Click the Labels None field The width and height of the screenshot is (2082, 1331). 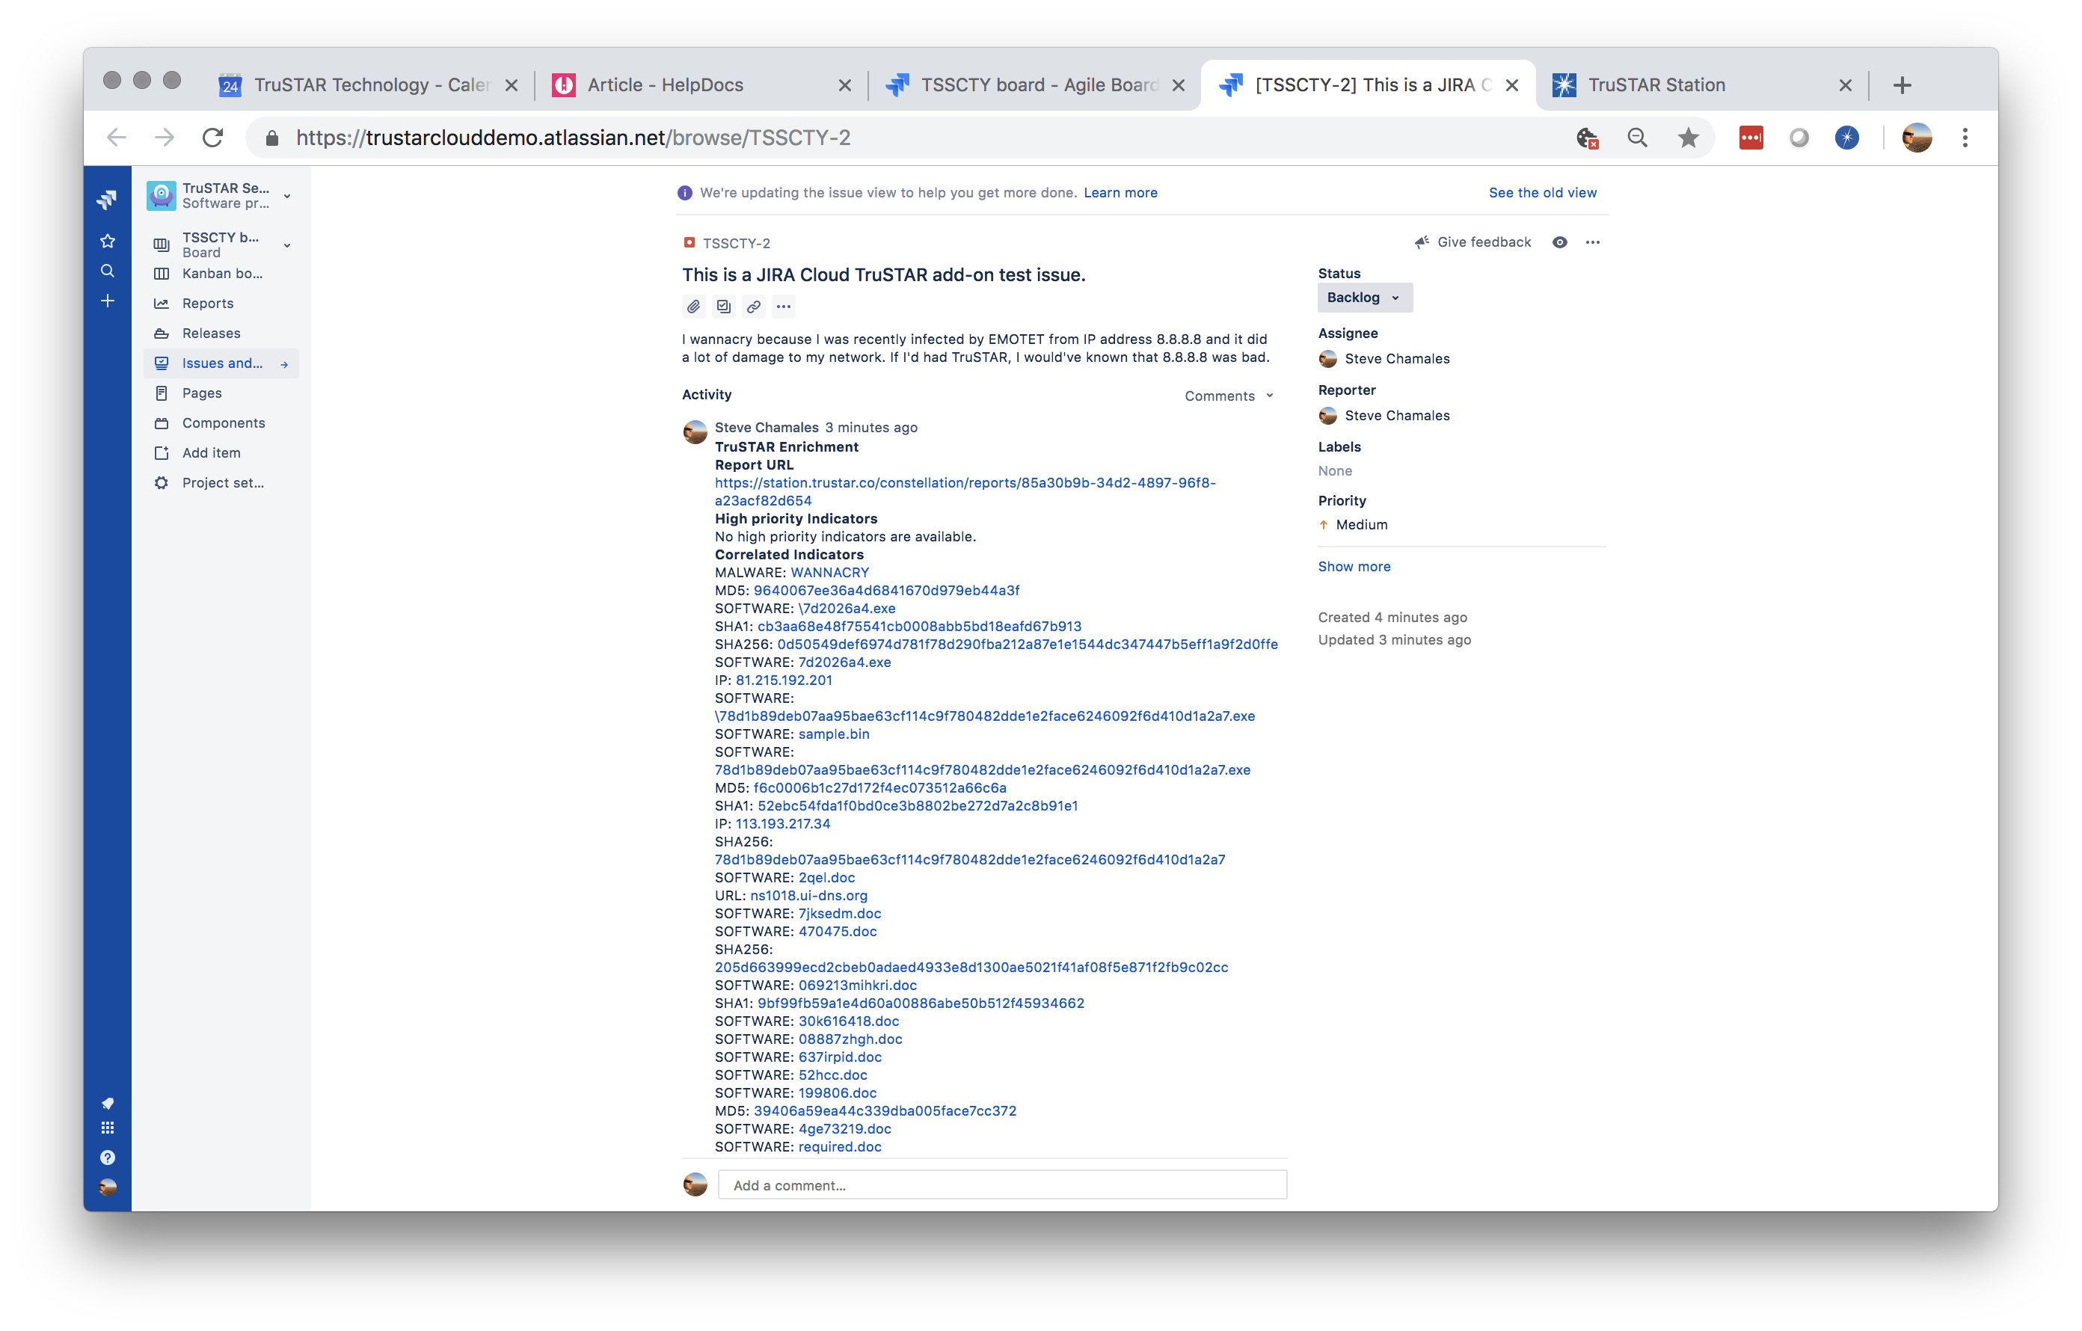(1335, 471)
